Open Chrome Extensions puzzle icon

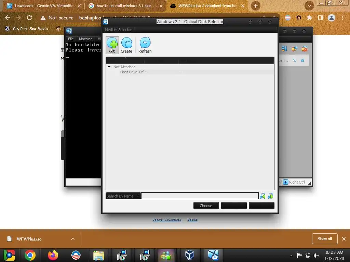[x=310, y=18]
